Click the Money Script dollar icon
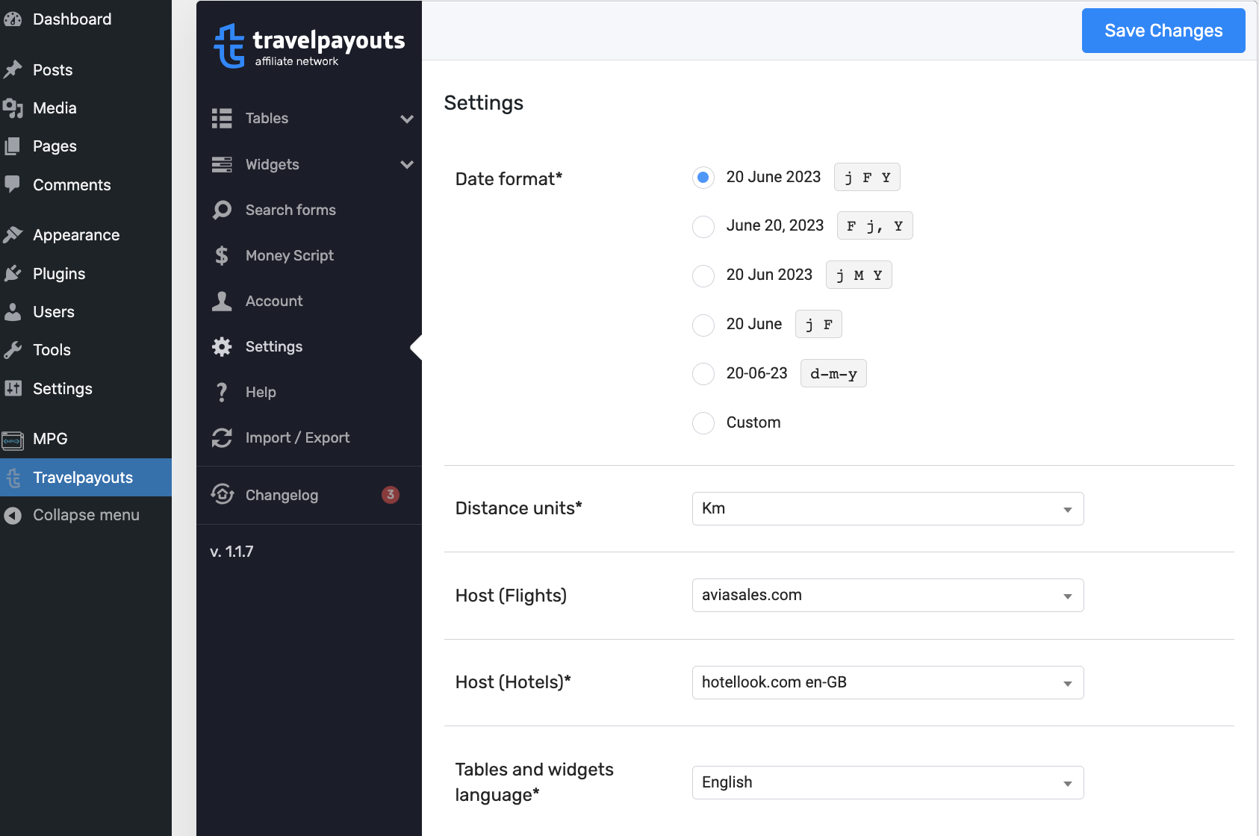Image resolution: width=1259 pixels, height=836 pixels. [222, 255]
